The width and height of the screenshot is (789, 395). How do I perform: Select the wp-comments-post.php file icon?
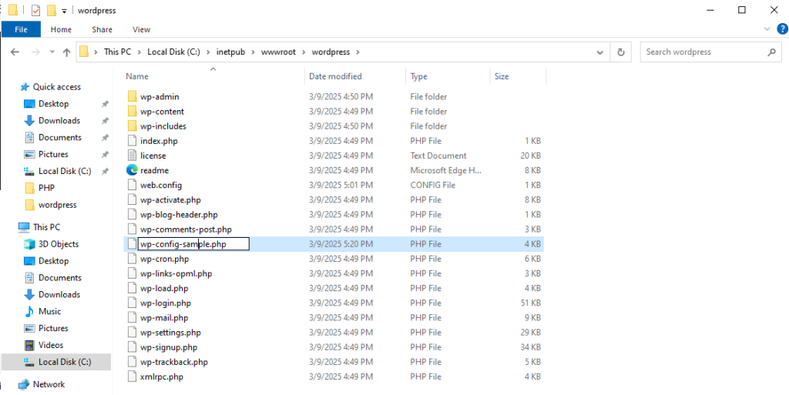132,229
